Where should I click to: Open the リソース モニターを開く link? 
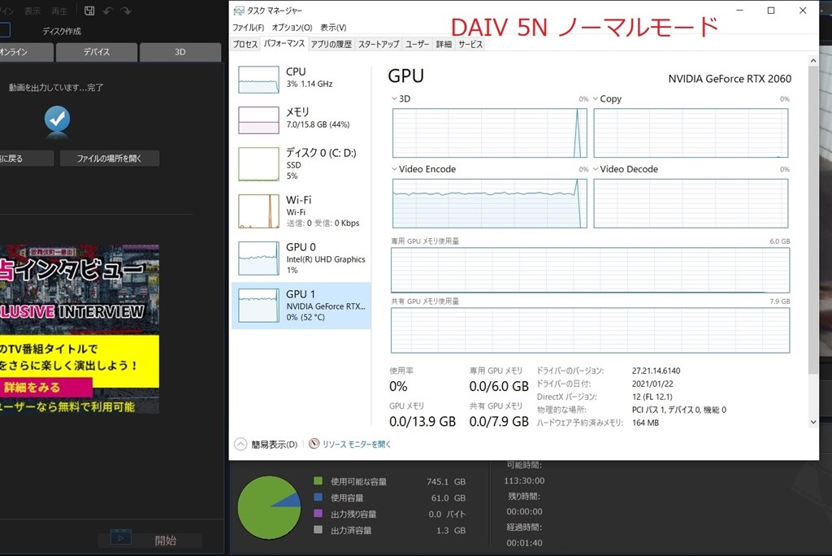(357, 445)
